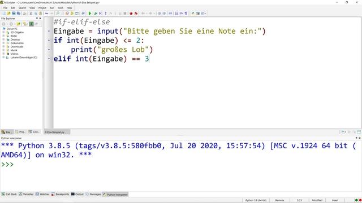
Task: Click the Paste clipboard icon
Action: (x=40, y=14)
